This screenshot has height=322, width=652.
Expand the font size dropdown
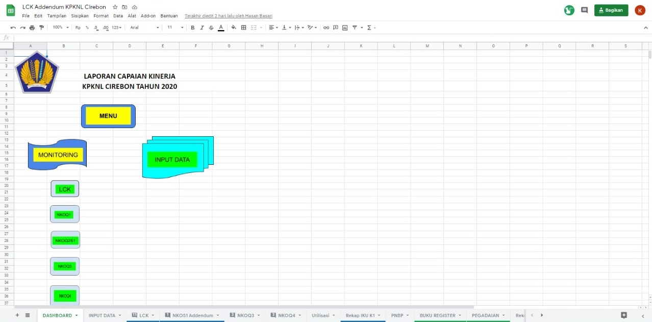(173, 28)
